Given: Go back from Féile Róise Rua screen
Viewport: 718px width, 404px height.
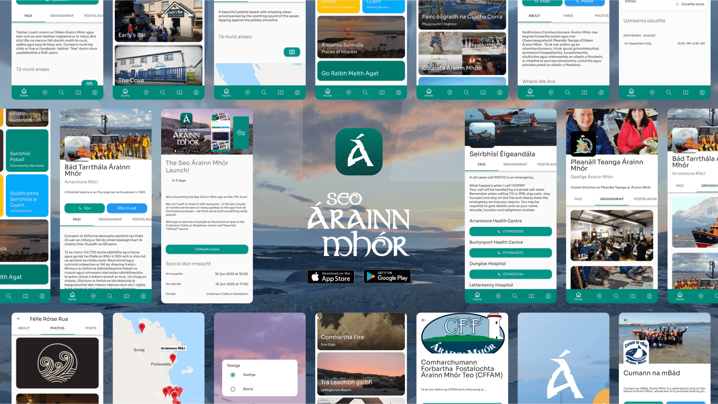Looking at the screenshot, I should click(19, 319).
